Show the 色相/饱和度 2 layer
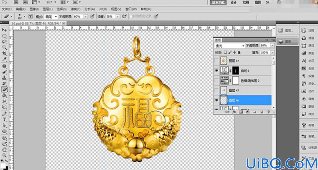 point(217,80)
